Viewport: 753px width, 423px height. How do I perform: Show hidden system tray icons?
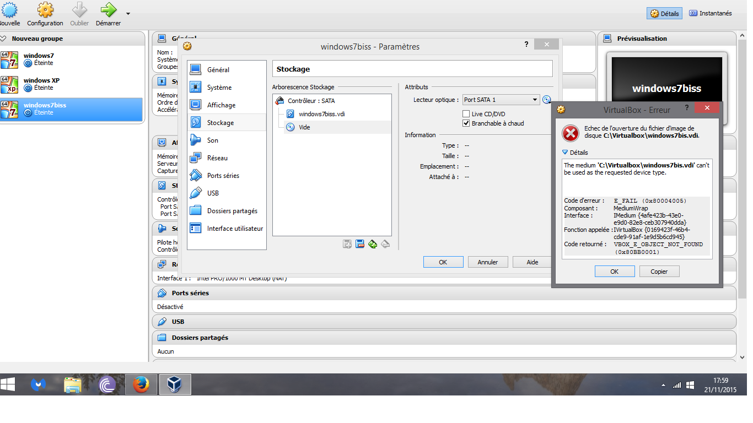click(663, 385)
